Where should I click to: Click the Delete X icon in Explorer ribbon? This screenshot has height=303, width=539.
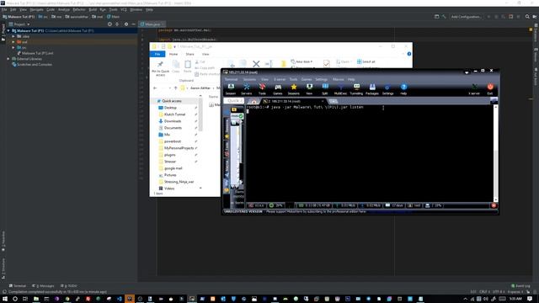[256, 64]
